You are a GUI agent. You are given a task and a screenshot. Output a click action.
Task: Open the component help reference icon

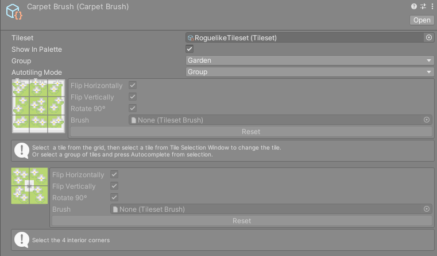414,6
